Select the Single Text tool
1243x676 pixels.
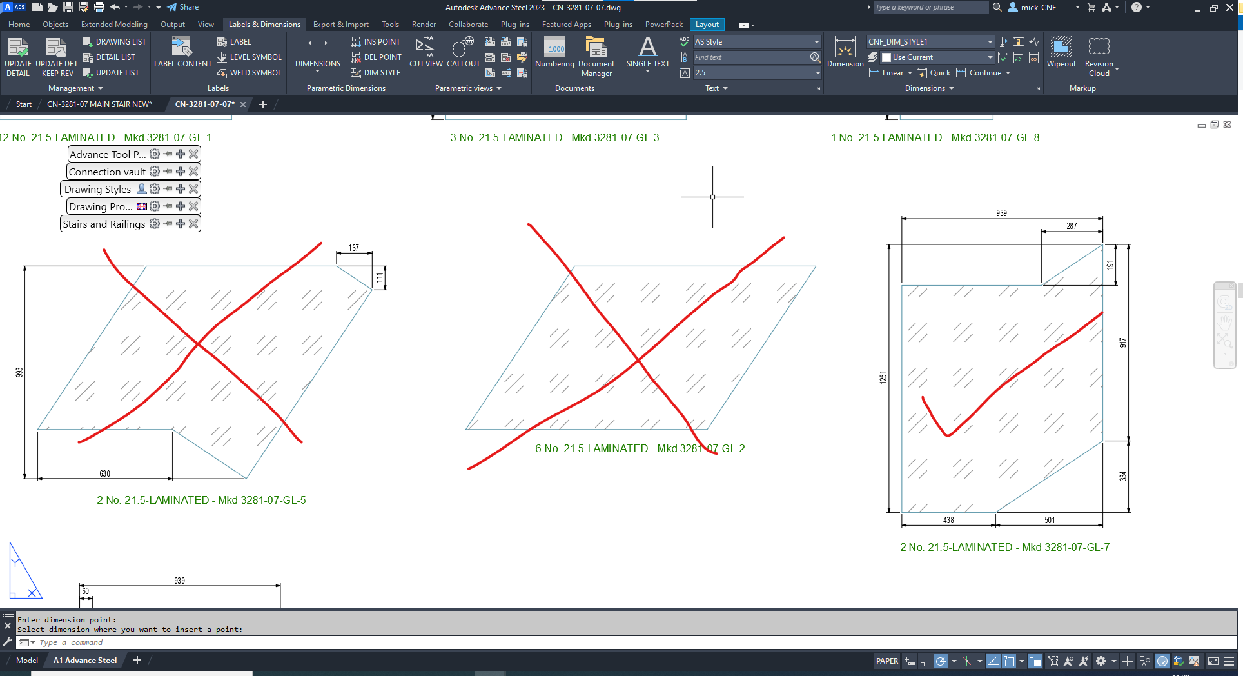tap(647, 52)
